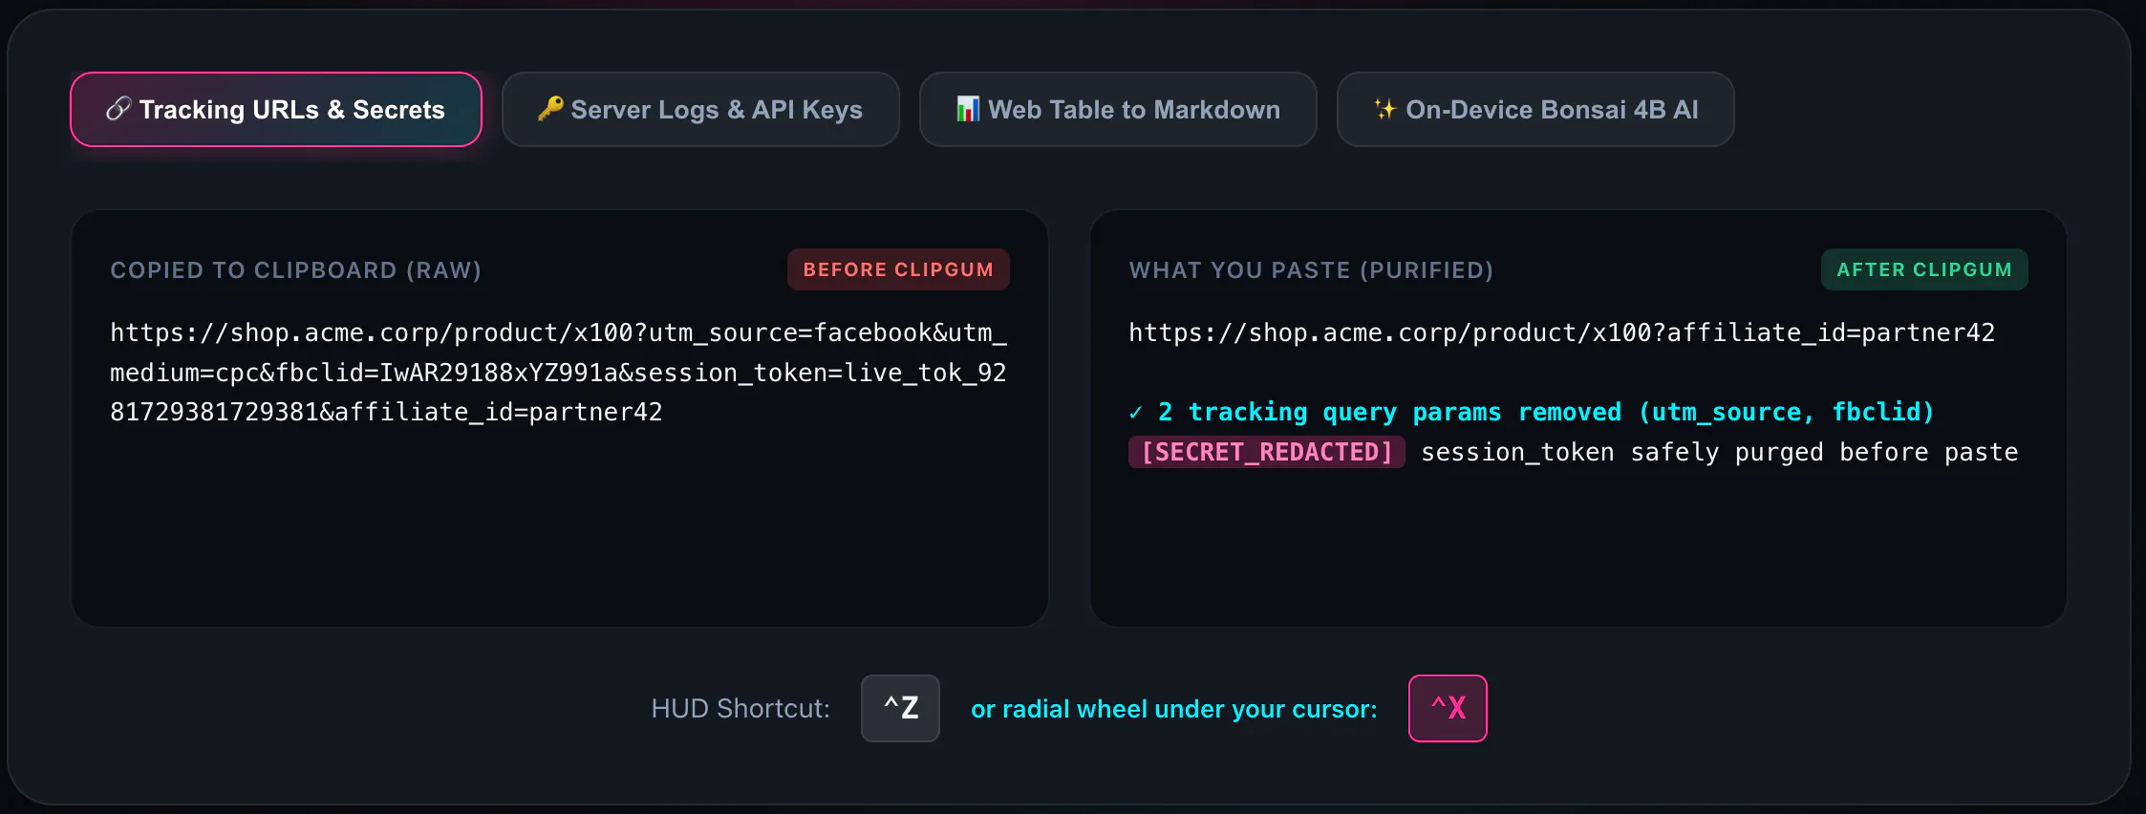
Task: Click the bar chart icon on Web Table tab
Action: click(968, 109)
